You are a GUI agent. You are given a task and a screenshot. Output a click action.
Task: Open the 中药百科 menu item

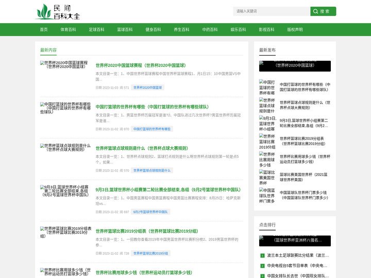coord(210,29)
